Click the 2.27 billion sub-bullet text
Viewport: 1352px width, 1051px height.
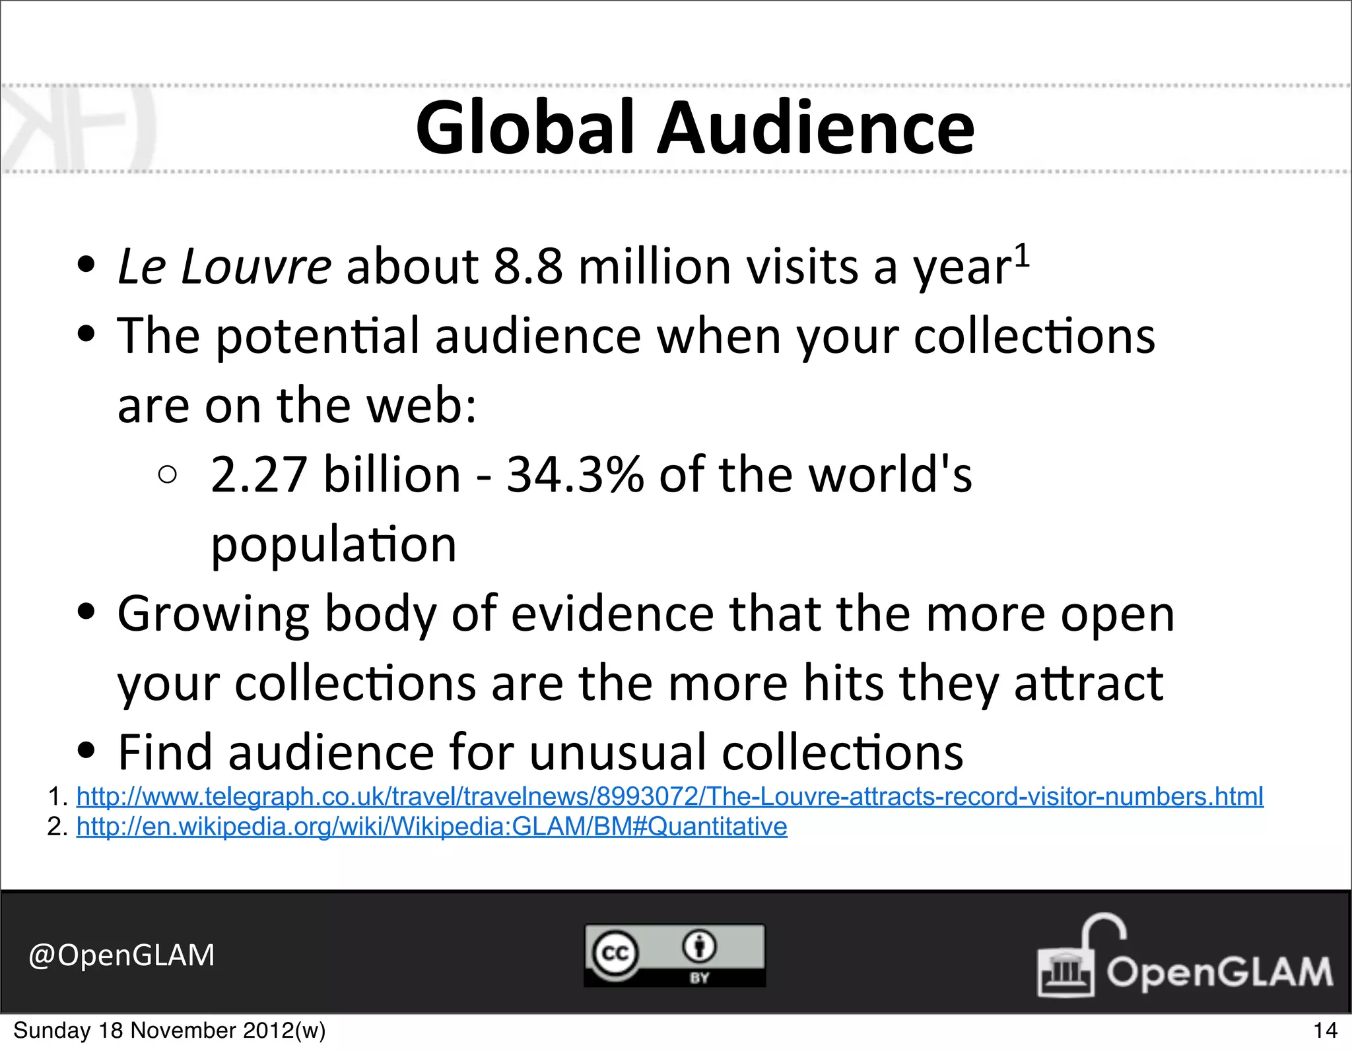click(x=591, y=509)
